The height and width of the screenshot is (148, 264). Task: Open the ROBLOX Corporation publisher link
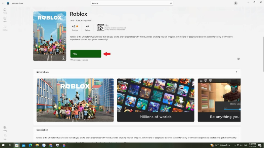83,20
